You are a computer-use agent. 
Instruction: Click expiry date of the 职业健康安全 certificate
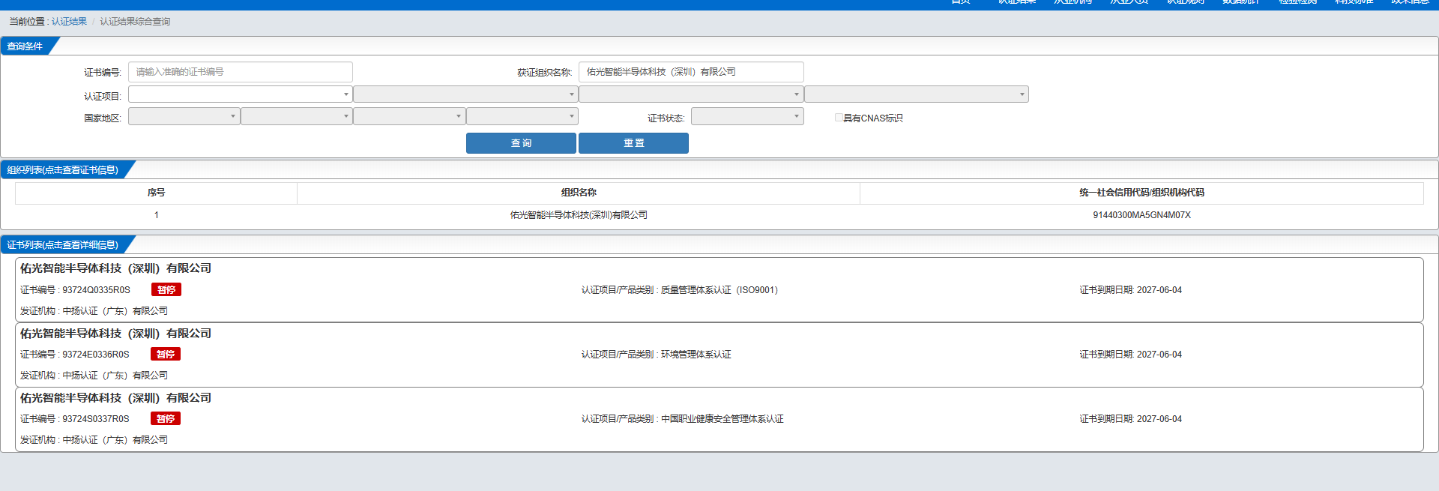(x=1130, y=419)
